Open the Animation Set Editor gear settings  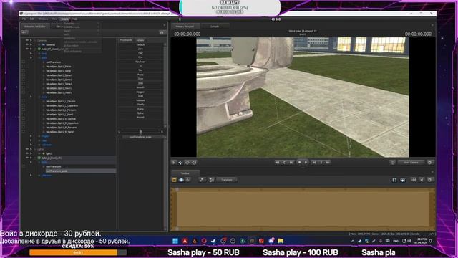pyautogui.click(x=162, y=32)
